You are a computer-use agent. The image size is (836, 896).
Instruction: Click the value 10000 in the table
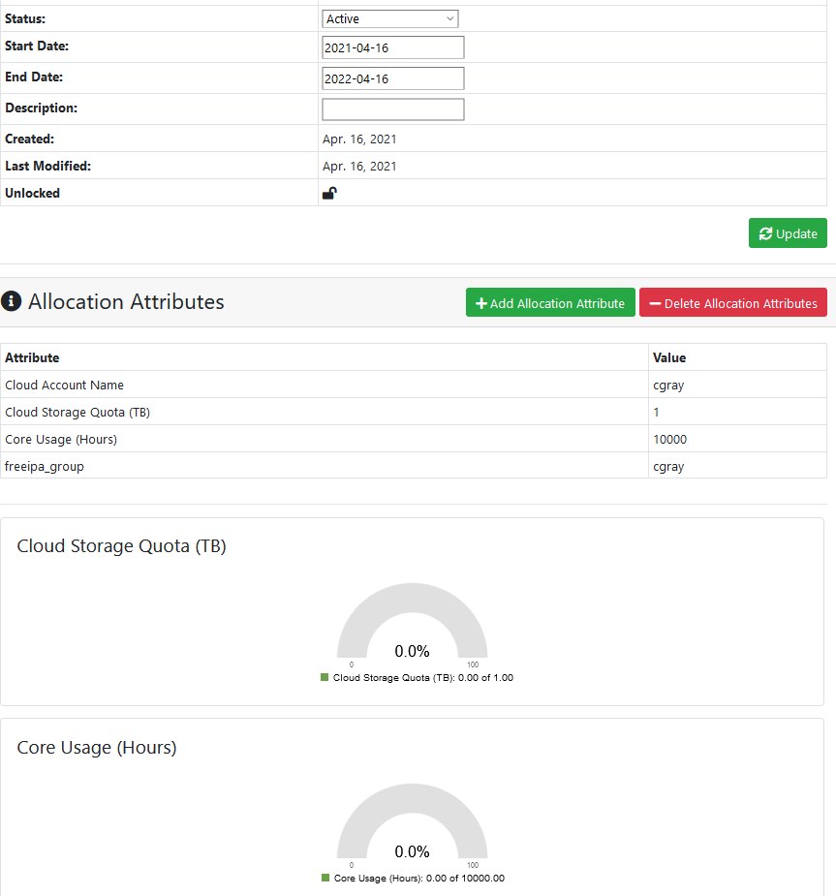669,440
